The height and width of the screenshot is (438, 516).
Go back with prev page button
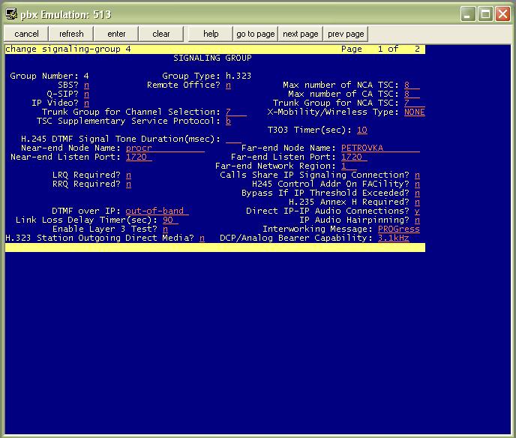346,34
